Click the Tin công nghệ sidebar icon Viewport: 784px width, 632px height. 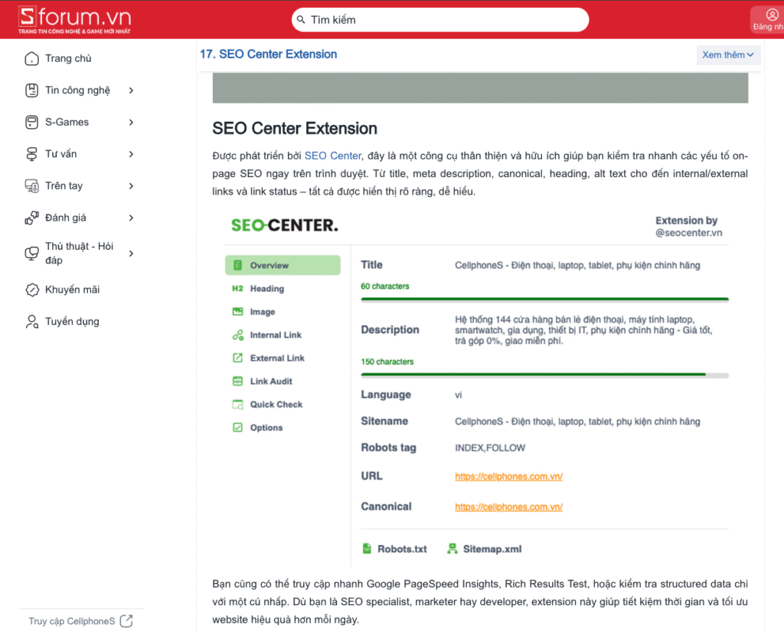tap(31, 90)
